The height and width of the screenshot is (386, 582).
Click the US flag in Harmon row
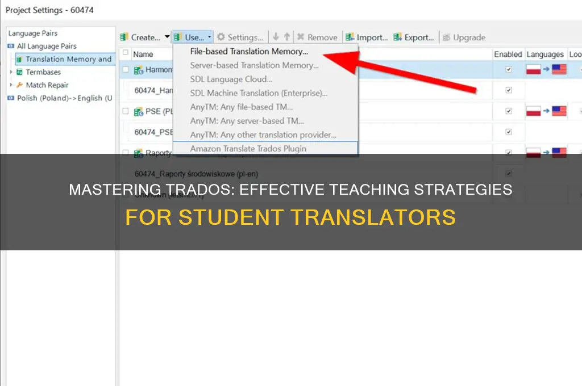coord(559,69)
